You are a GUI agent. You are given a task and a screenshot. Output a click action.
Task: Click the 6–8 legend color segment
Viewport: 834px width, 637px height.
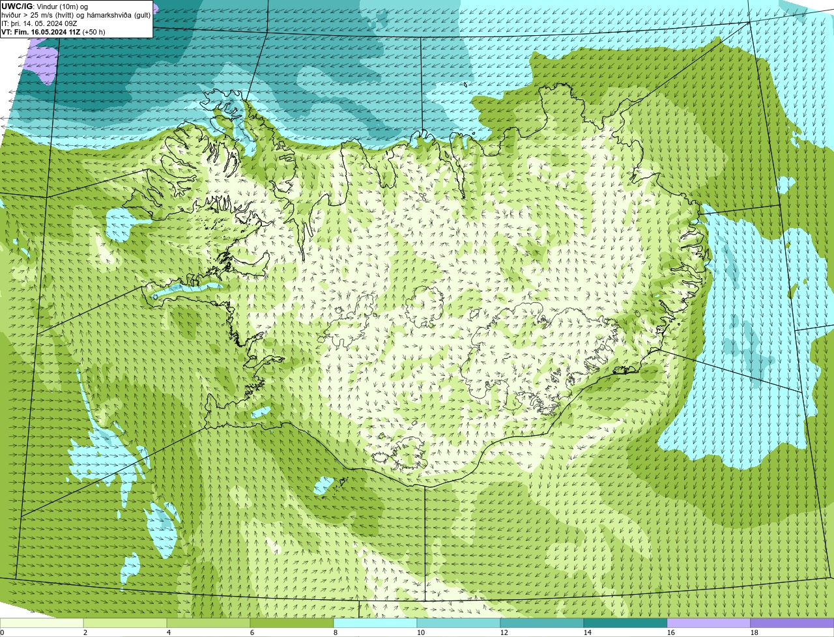292,623
